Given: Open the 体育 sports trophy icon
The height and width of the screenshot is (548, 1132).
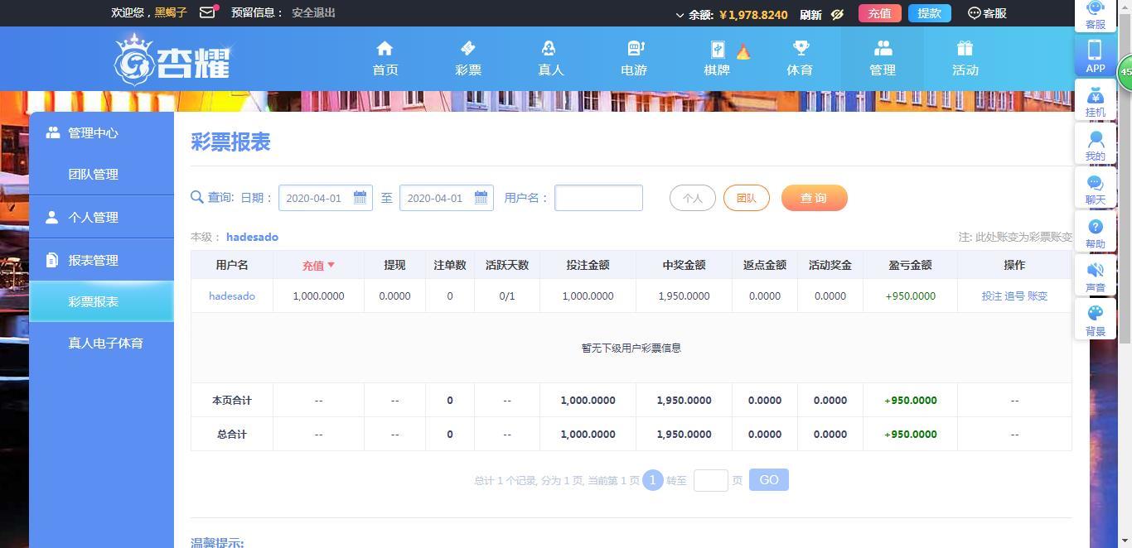Looking at the screenshot, I should [x=800, y=49].
